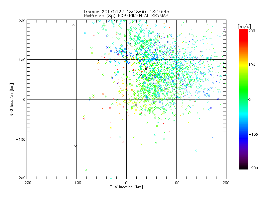Click the y-axis tick label -200
Image resolution: width=266 pixels, height=199 pixels.
tap(21, 178)
